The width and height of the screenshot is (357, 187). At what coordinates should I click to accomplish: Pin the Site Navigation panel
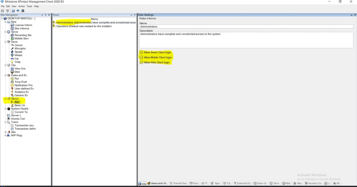(46, 15)
